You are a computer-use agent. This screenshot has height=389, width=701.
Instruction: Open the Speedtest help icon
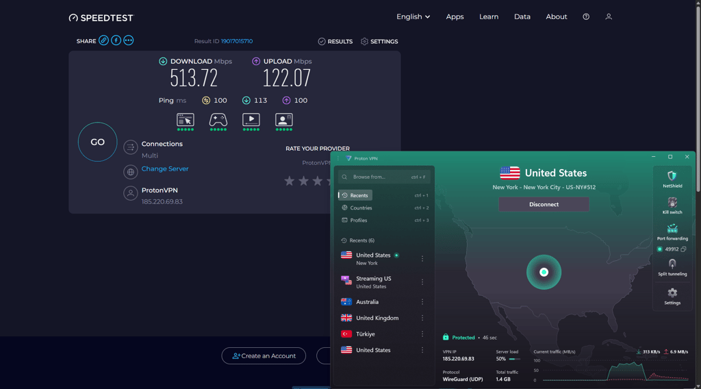pyautogui.click(x=586, y=16)
